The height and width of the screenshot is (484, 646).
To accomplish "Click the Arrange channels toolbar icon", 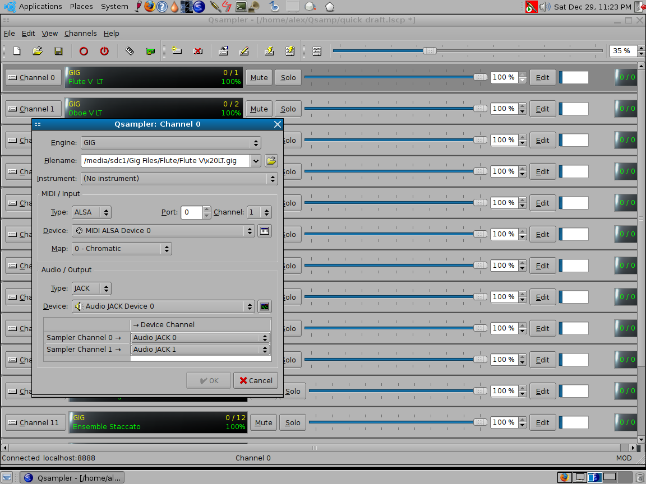I will (x=317, y=51).
